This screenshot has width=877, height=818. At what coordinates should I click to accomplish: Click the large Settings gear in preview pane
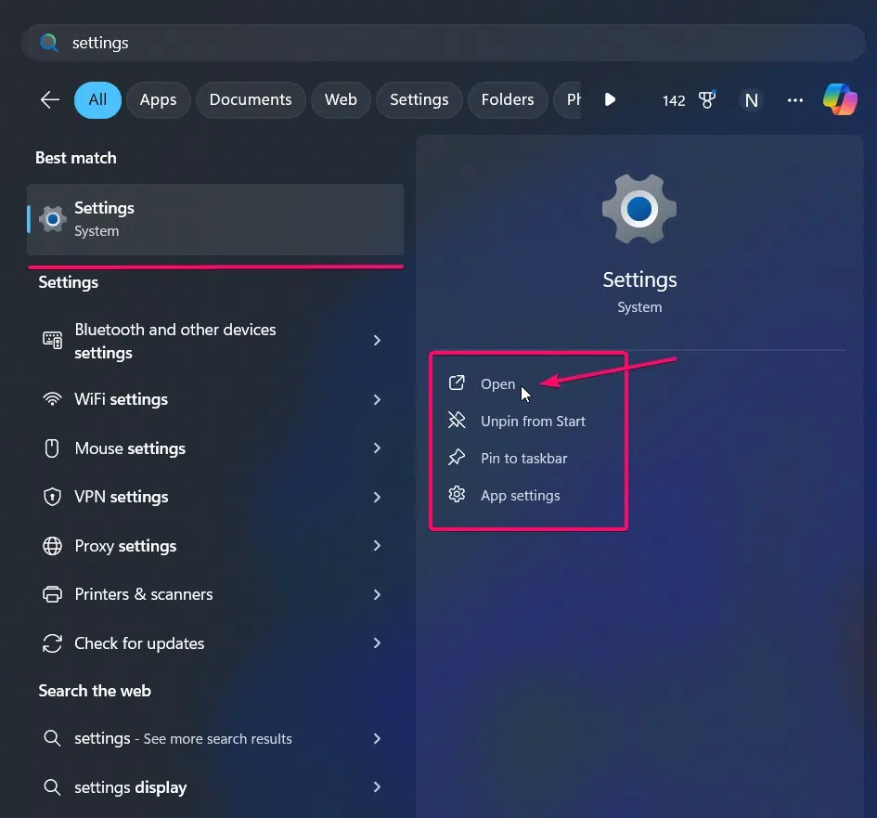(x=639, y=209)
